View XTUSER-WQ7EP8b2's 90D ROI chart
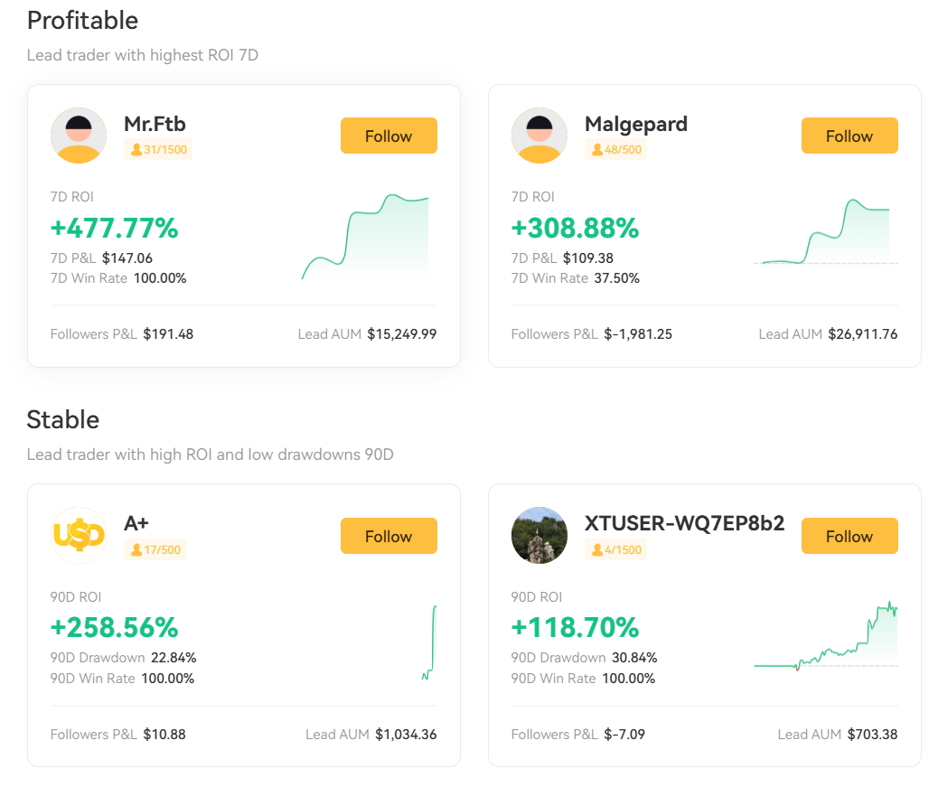Image resolution: width=938 pixels, height=806 pixels. click(x=825, y=636)
